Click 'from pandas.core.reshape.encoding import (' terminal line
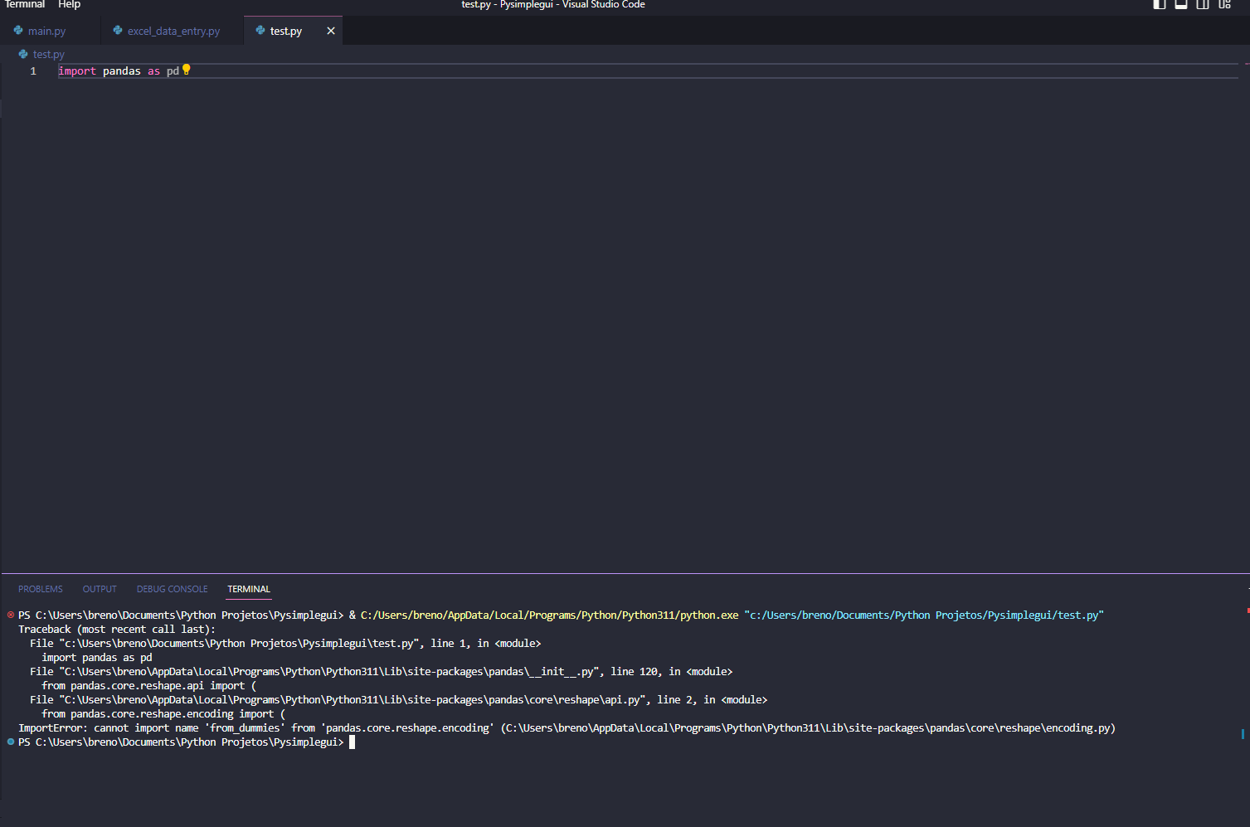 pyautogui.click(x=163, y=714)
